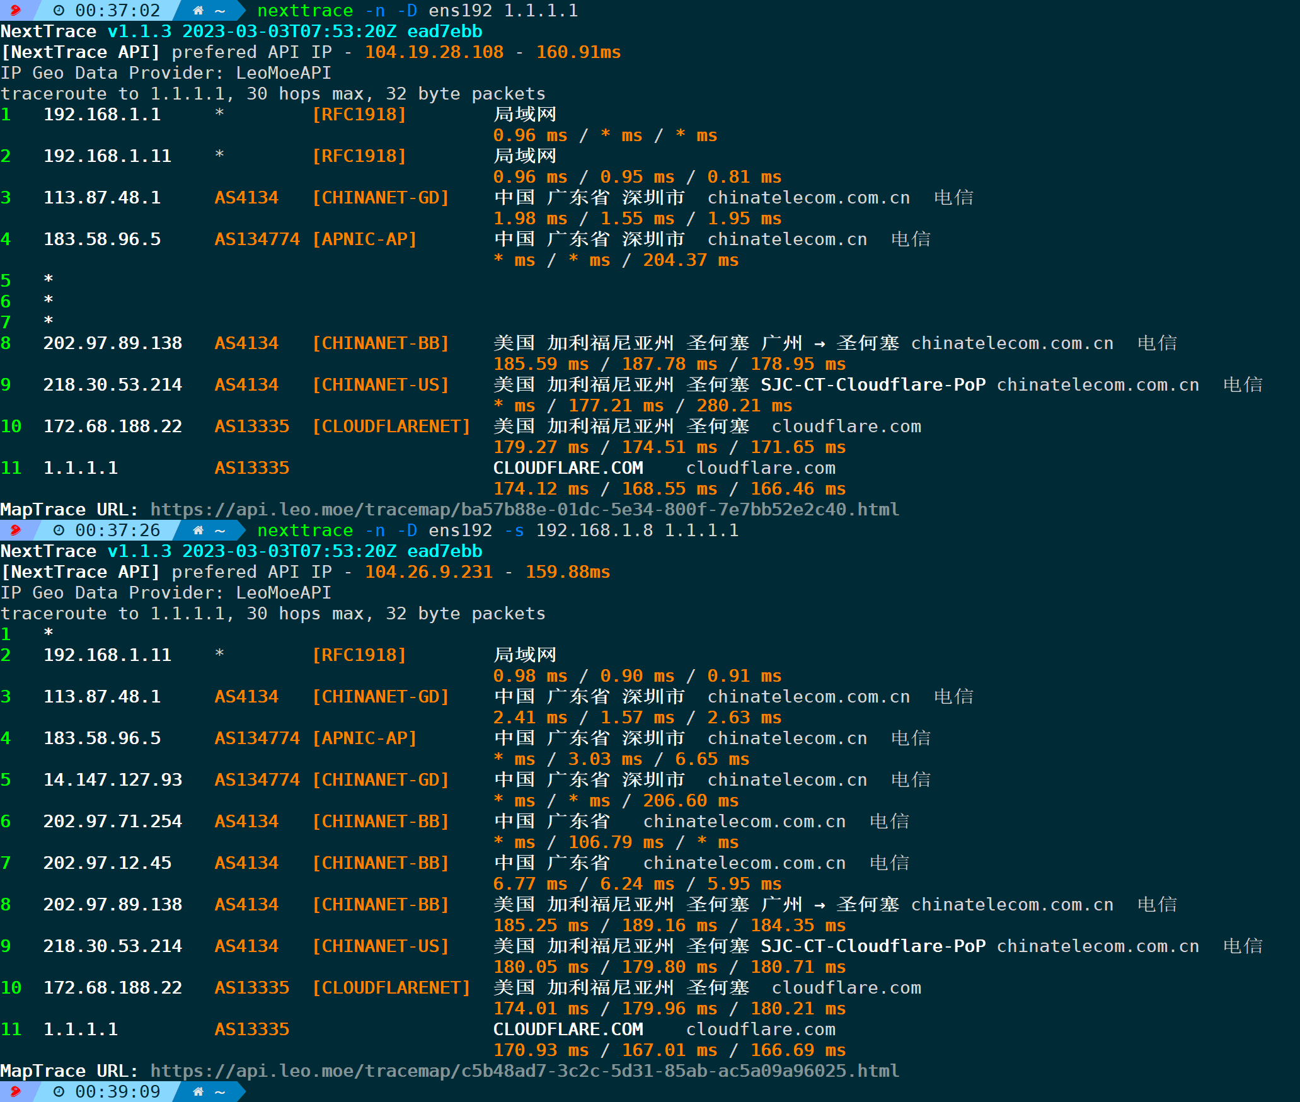Click the latency 167.01 ms
Viewport: 1300px width, 1102px height.
tap(669, 1050)
